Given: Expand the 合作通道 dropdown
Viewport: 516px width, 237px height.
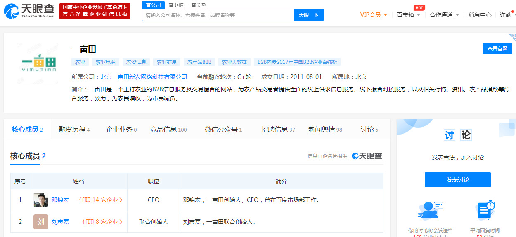Looking at the screenshot, I should click(445, 15).
